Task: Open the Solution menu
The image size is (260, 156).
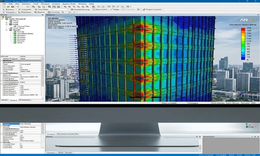Action: tap(26, 4)
